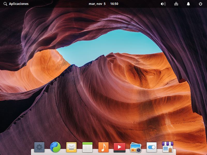Open the Mail envelope app

click(x=71, y=147)
